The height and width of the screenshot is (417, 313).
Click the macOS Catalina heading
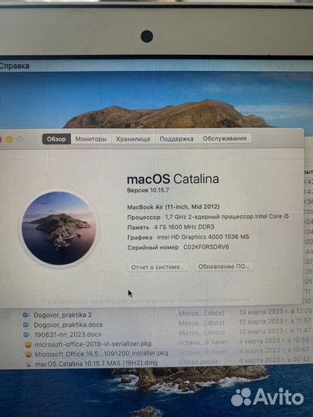tap(173, 179)
